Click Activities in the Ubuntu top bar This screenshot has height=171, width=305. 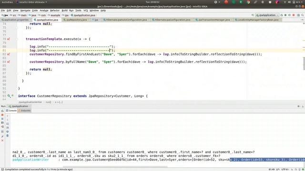tap(7, 2)
